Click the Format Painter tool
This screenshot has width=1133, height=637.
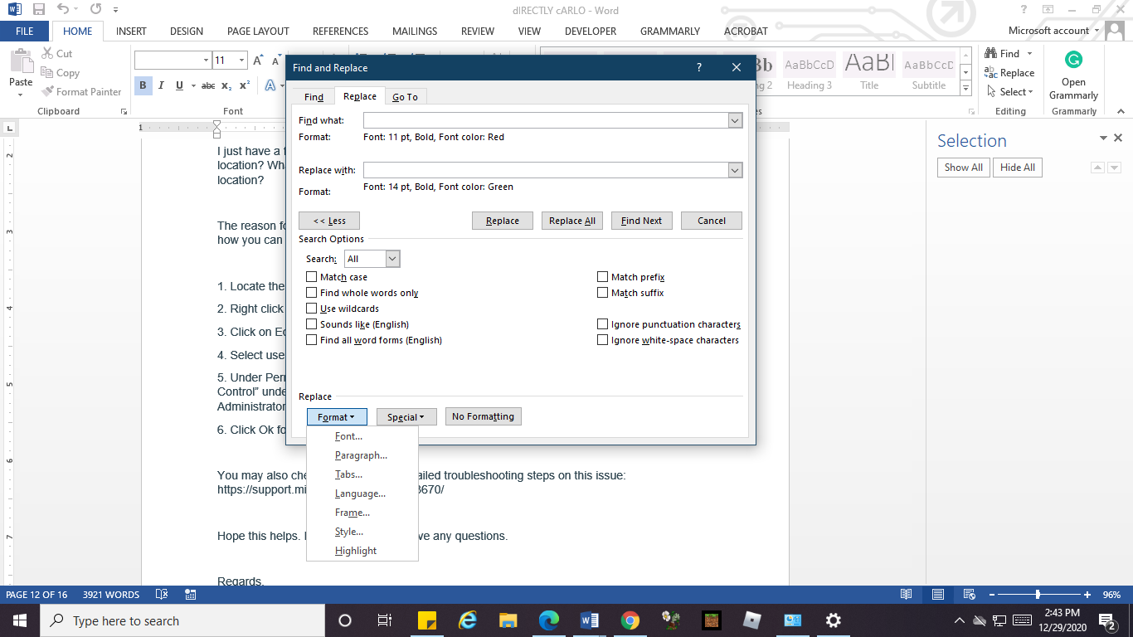81,92
